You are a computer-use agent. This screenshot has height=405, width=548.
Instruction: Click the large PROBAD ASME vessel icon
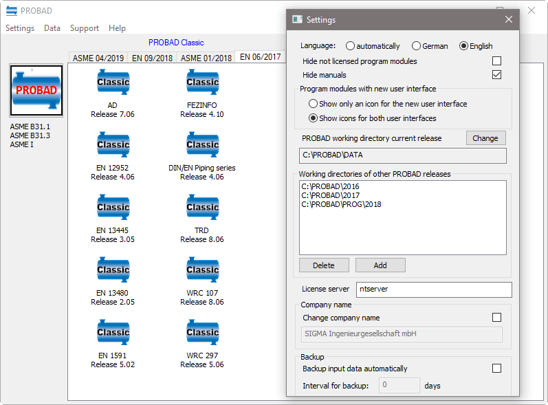(x=36, y=91)
